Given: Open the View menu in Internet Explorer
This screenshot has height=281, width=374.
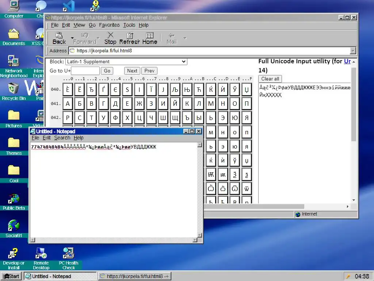Looking at the screenshot, I should point(79,25).
